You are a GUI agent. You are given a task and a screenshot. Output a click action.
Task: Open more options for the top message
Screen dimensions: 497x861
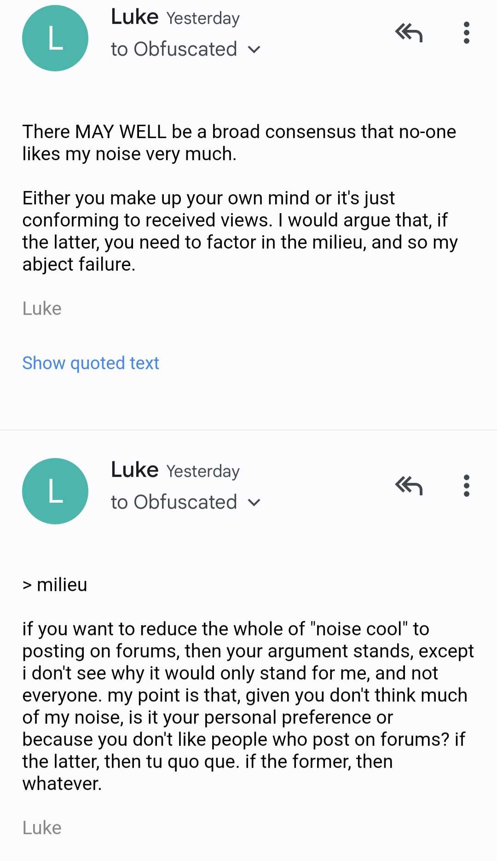(467, 33)
